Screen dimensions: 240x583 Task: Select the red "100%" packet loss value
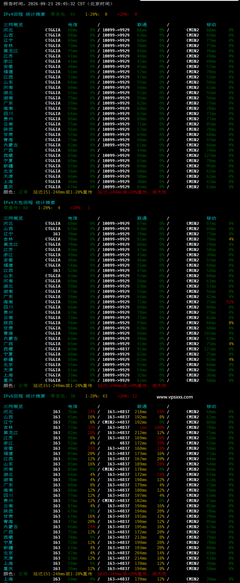[160, 427]
